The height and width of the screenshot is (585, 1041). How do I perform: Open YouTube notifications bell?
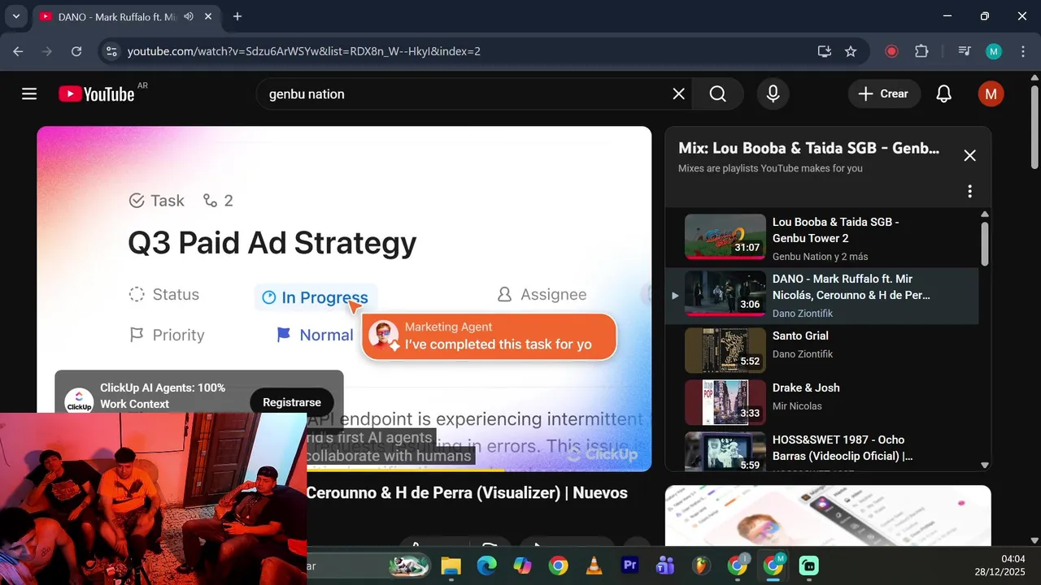pos(943,94)
